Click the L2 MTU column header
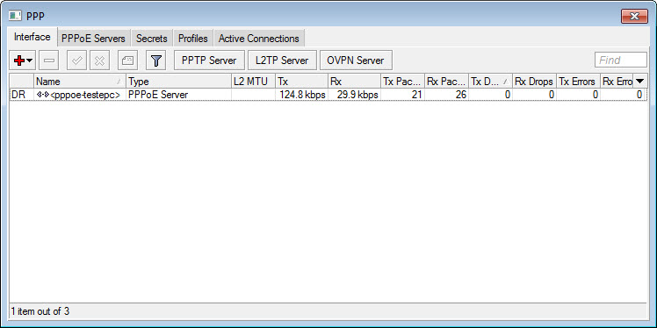The width and height of the screenshot is (657, 328). tap(253, 82)
